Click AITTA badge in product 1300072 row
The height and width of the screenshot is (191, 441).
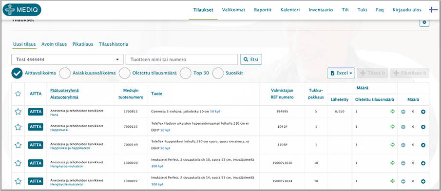coord(36,181)
